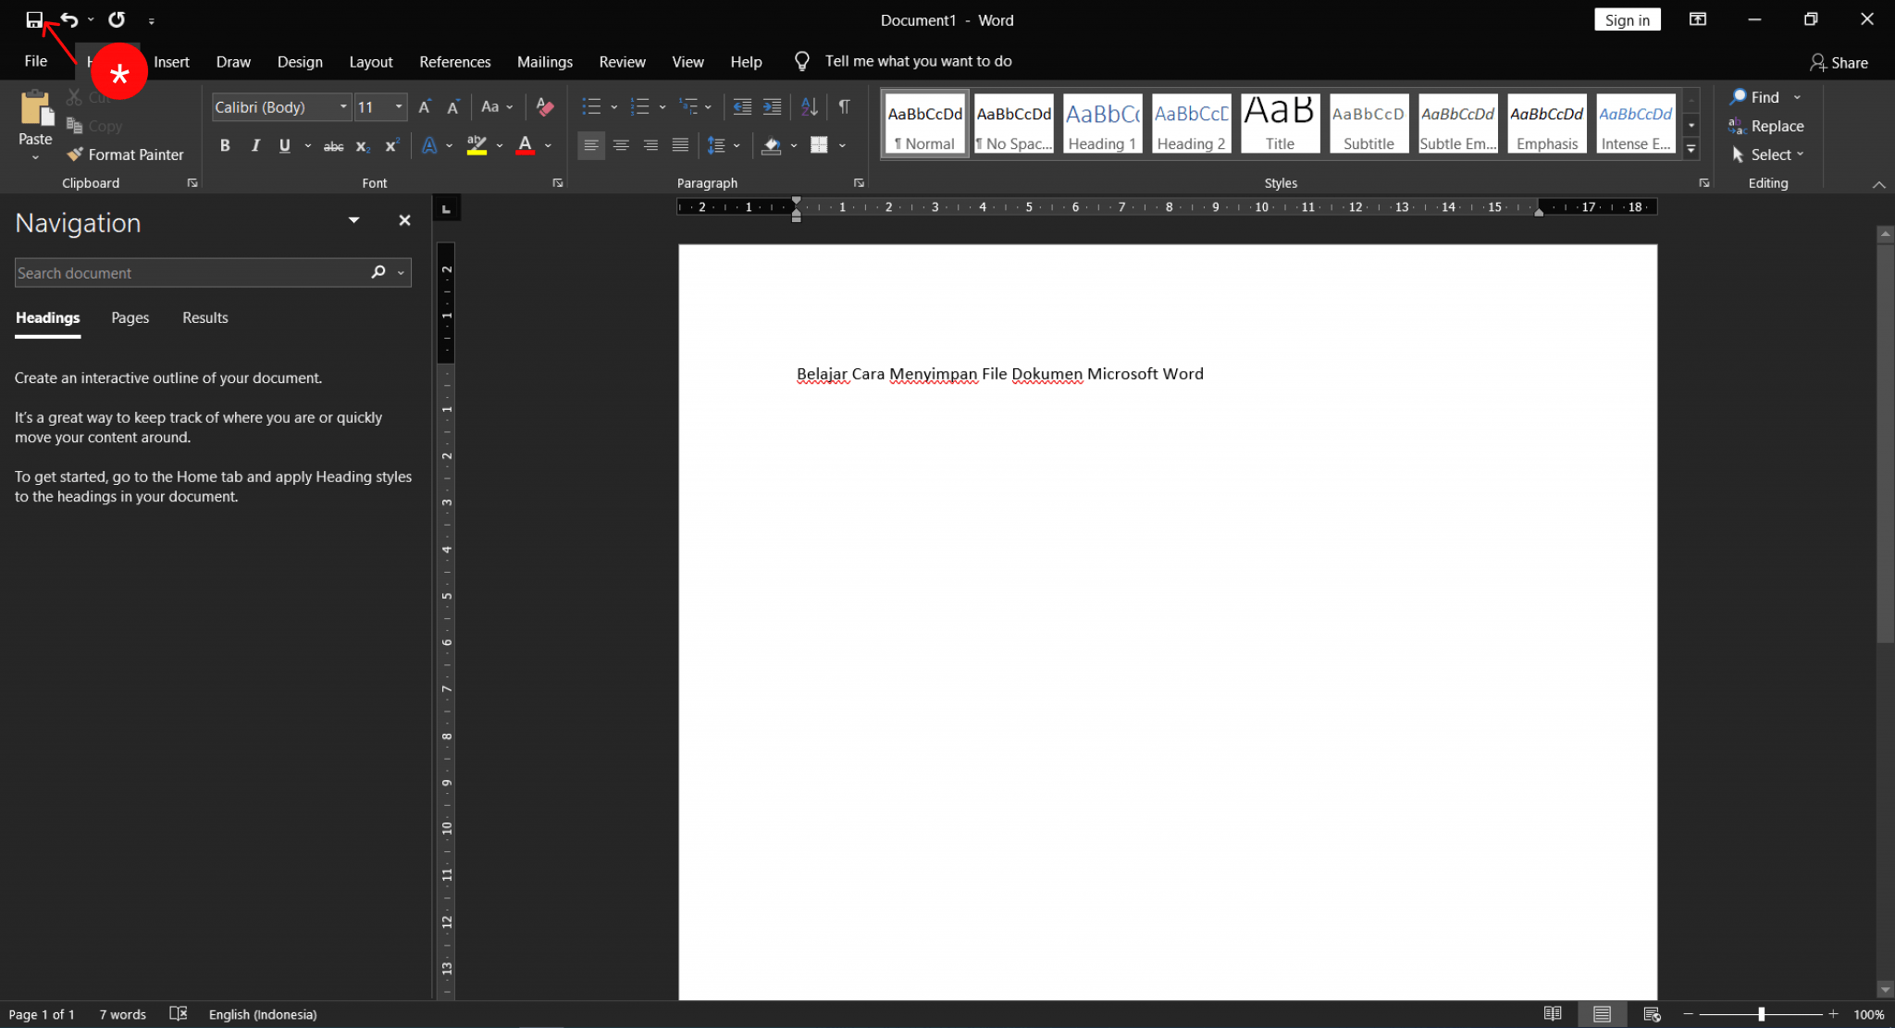Apply superscript formatting

(x=392, y=145)
